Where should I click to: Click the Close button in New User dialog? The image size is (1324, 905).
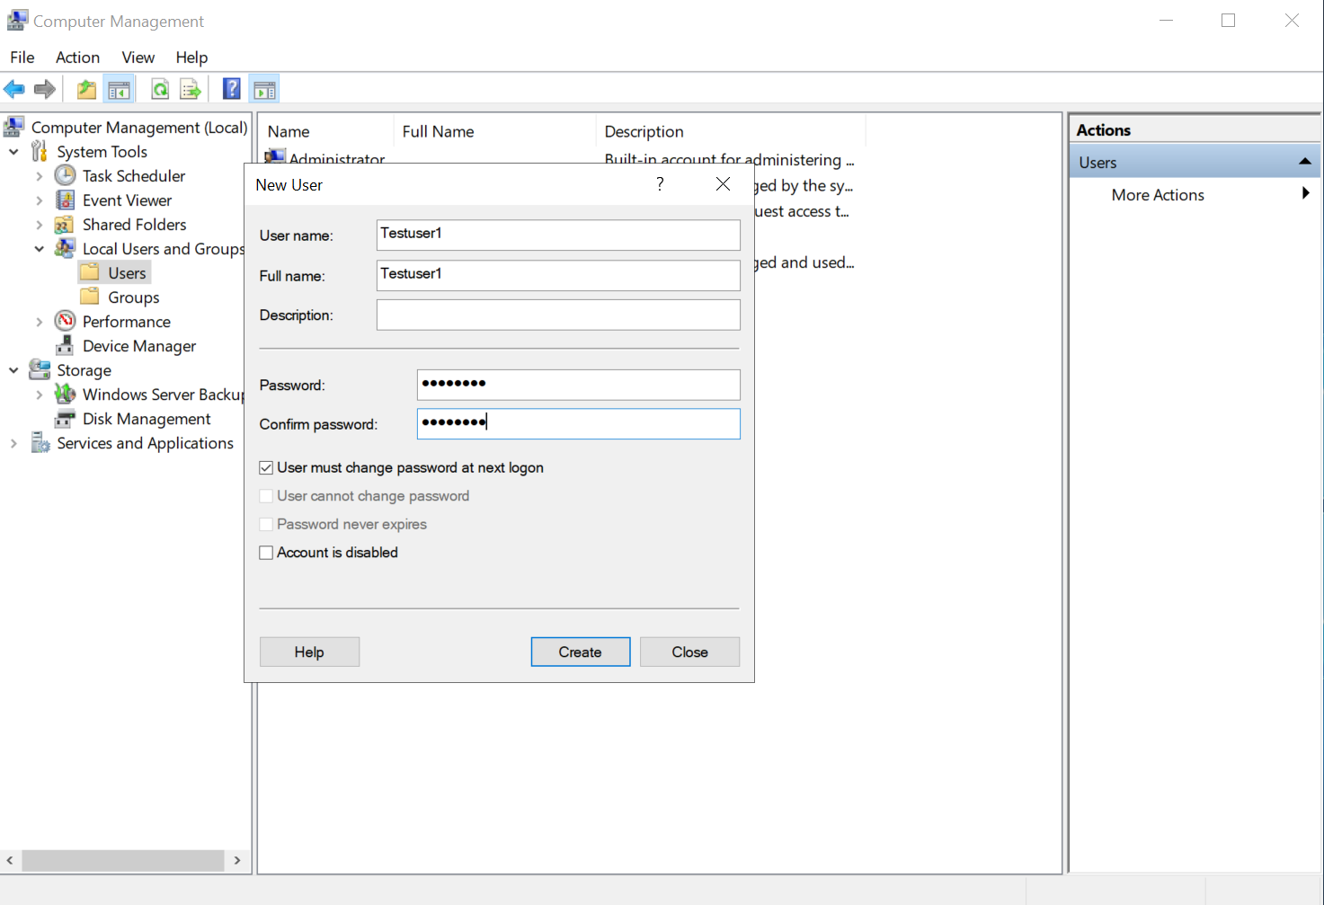(x=690, y=652)
